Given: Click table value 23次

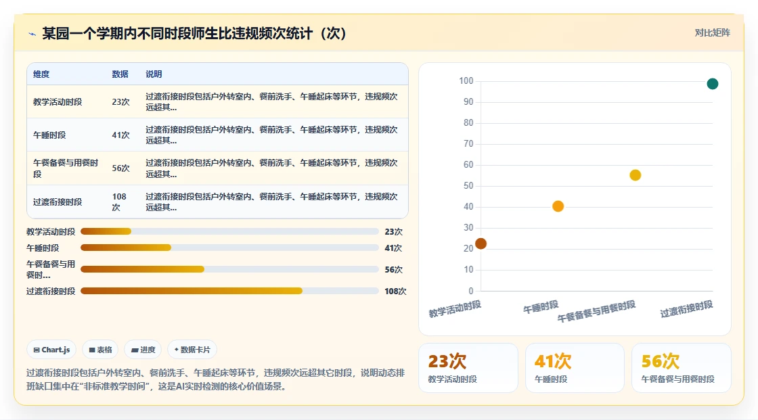Looking at the screenshot, I should click(x=121, y=102).
